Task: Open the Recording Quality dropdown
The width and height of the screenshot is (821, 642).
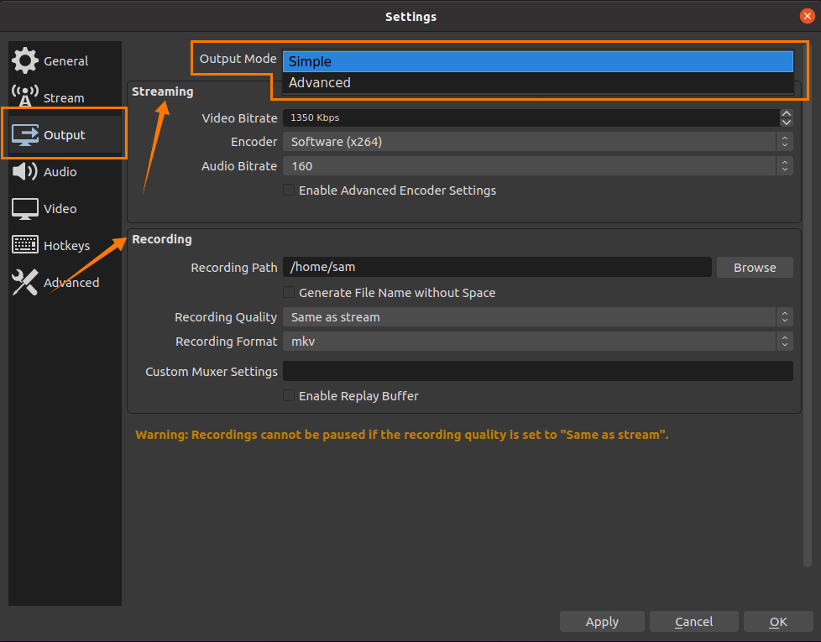Action: (538, 317)
